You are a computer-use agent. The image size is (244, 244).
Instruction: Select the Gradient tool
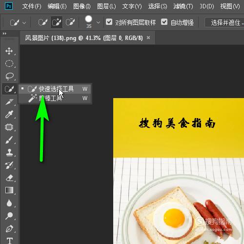(x=9, y=190)
